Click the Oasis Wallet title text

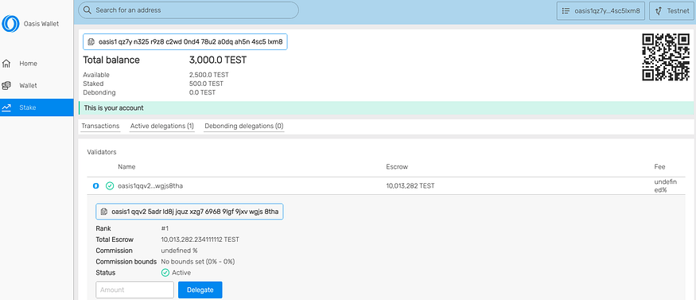pyautogui.click(x=41, y=24)
